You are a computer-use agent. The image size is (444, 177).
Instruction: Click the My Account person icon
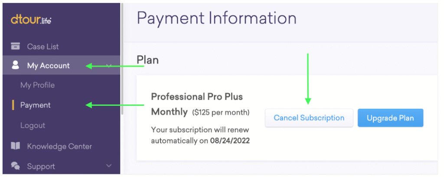click(x=16, y=65)
